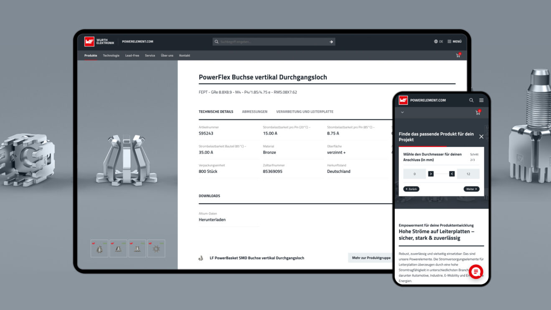Click the left slider handle with right arrow
This screenshot has height=310, width=551.
coord(431,174)
